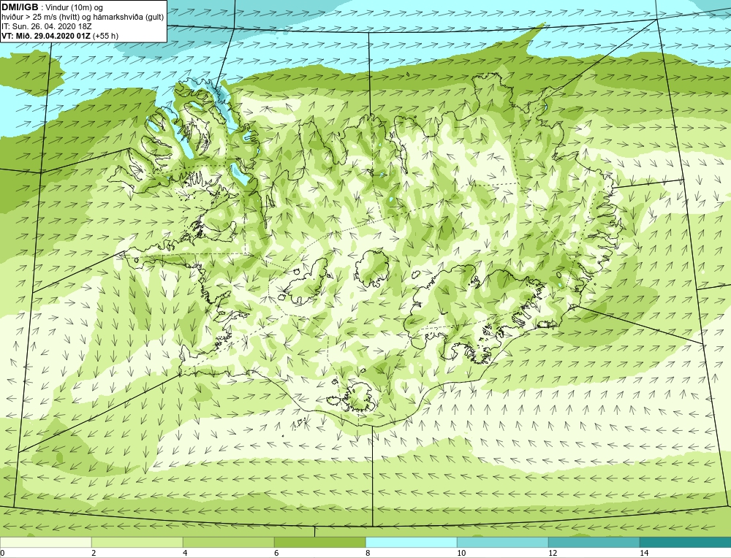The height and width of the screenshot is (558, 731).
Task: Click the legend scale label '8'
Action: pyautogui.click(x=368, y=553)
